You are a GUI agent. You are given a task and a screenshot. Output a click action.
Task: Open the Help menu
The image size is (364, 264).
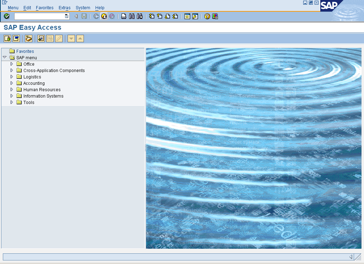100,8
